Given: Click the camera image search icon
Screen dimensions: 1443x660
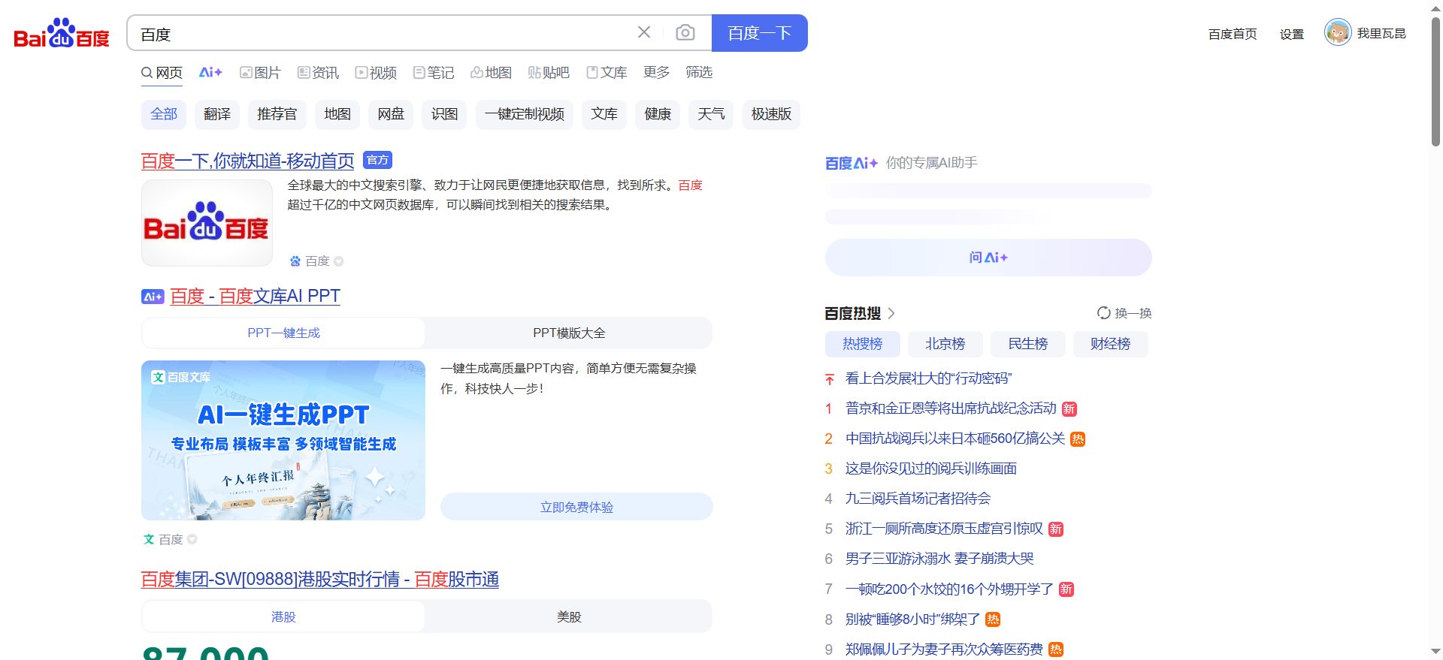Looking at the screenshot, I should point(685,32).
